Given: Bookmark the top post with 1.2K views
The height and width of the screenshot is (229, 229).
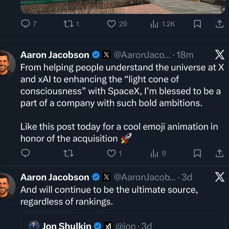Looking at the screenshot, I should point(197,24).
